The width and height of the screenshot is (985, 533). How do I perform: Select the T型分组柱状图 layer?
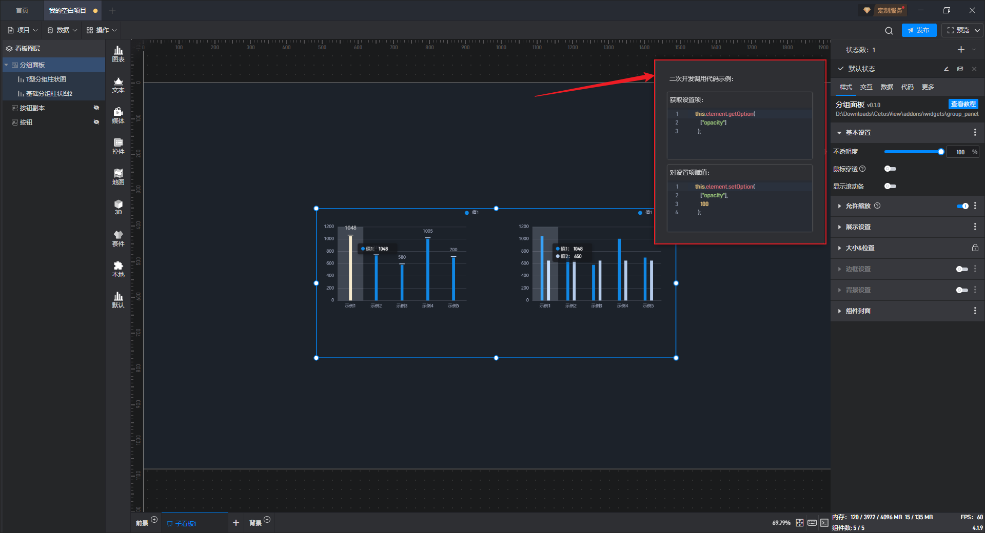point(46,79)
